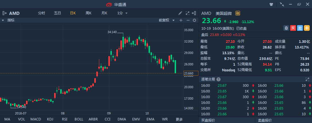
Task: Select the MACD indicator tab
Action: click(x=36, y=119)
